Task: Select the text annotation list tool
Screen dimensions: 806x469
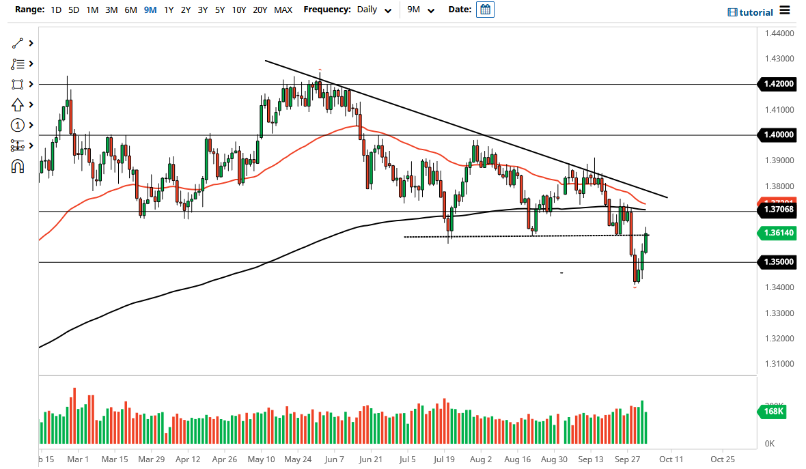Action: [18, 63]
